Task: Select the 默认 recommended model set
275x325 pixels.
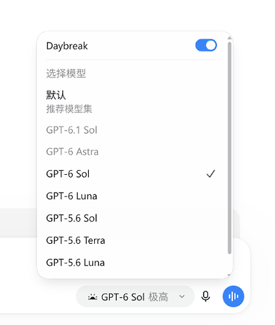Action: coord(132,101)
